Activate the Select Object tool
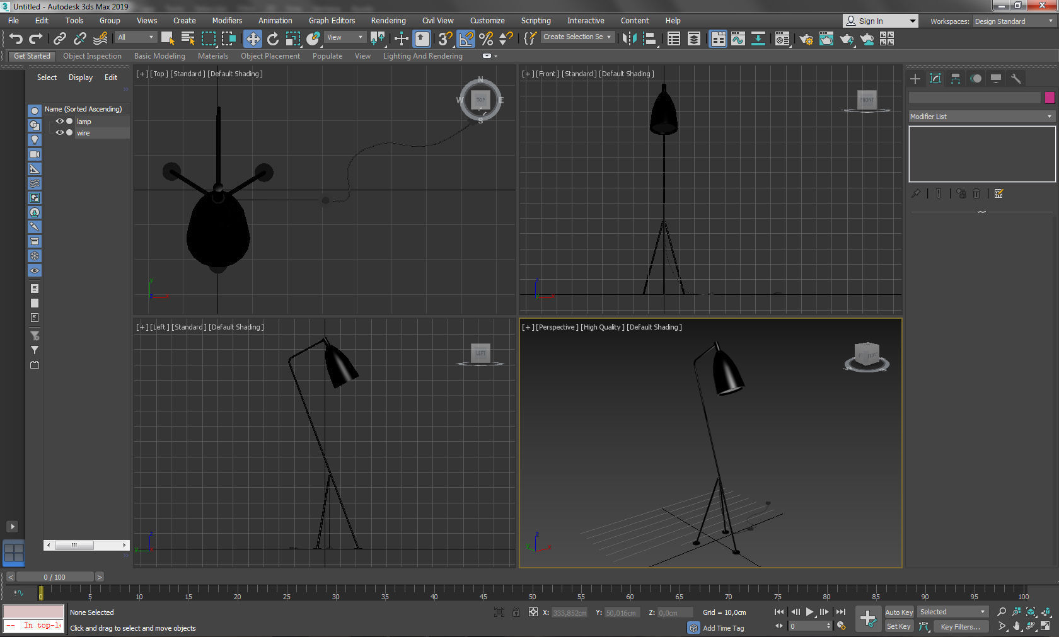 168,39
